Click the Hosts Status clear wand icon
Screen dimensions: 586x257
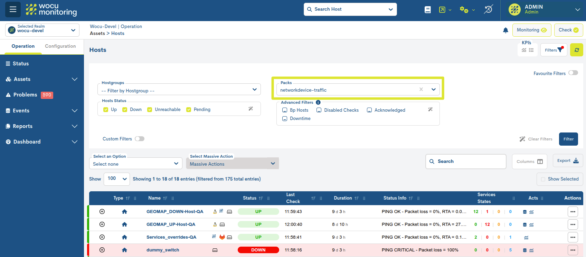[x=251, y=109]
